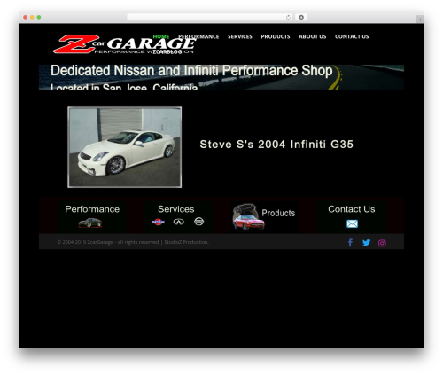
Task: Open the ZCARBLOG menu item
Action: 167,52
